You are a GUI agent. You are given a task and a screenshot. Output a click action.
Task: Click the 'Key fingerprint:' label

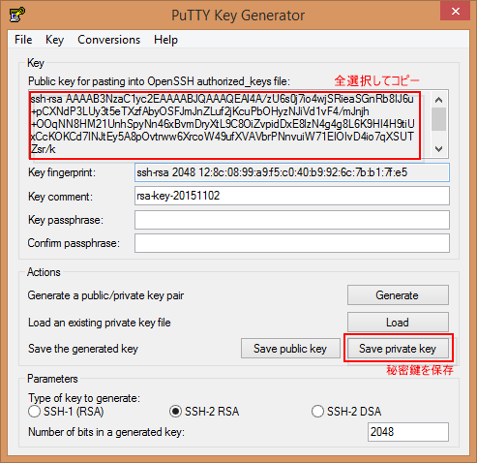click(x=62, y=172)
